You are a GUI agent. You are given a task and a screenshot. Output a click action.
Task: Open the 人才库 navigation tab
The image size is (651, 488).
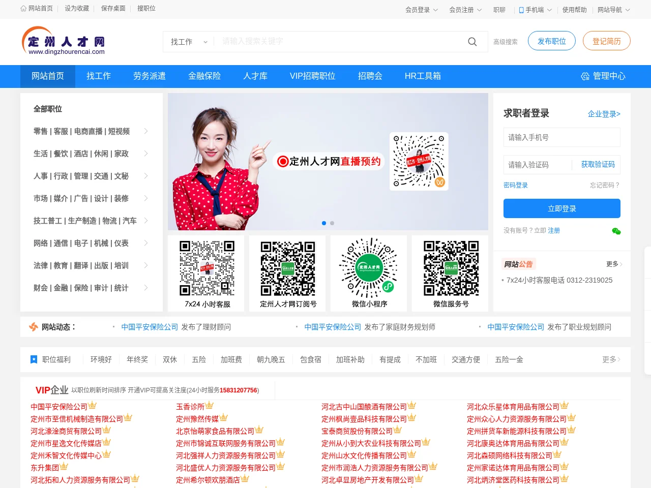(x=255, y=76)
